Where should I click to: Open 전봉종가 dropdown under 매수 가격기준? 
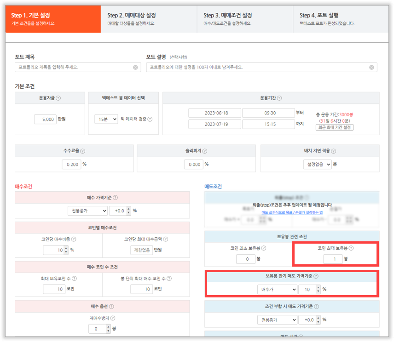87,211
